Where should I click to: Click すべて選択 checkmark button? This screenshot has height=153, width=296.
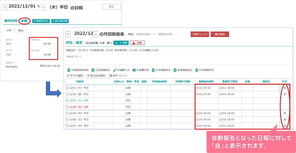pos(75,76)
